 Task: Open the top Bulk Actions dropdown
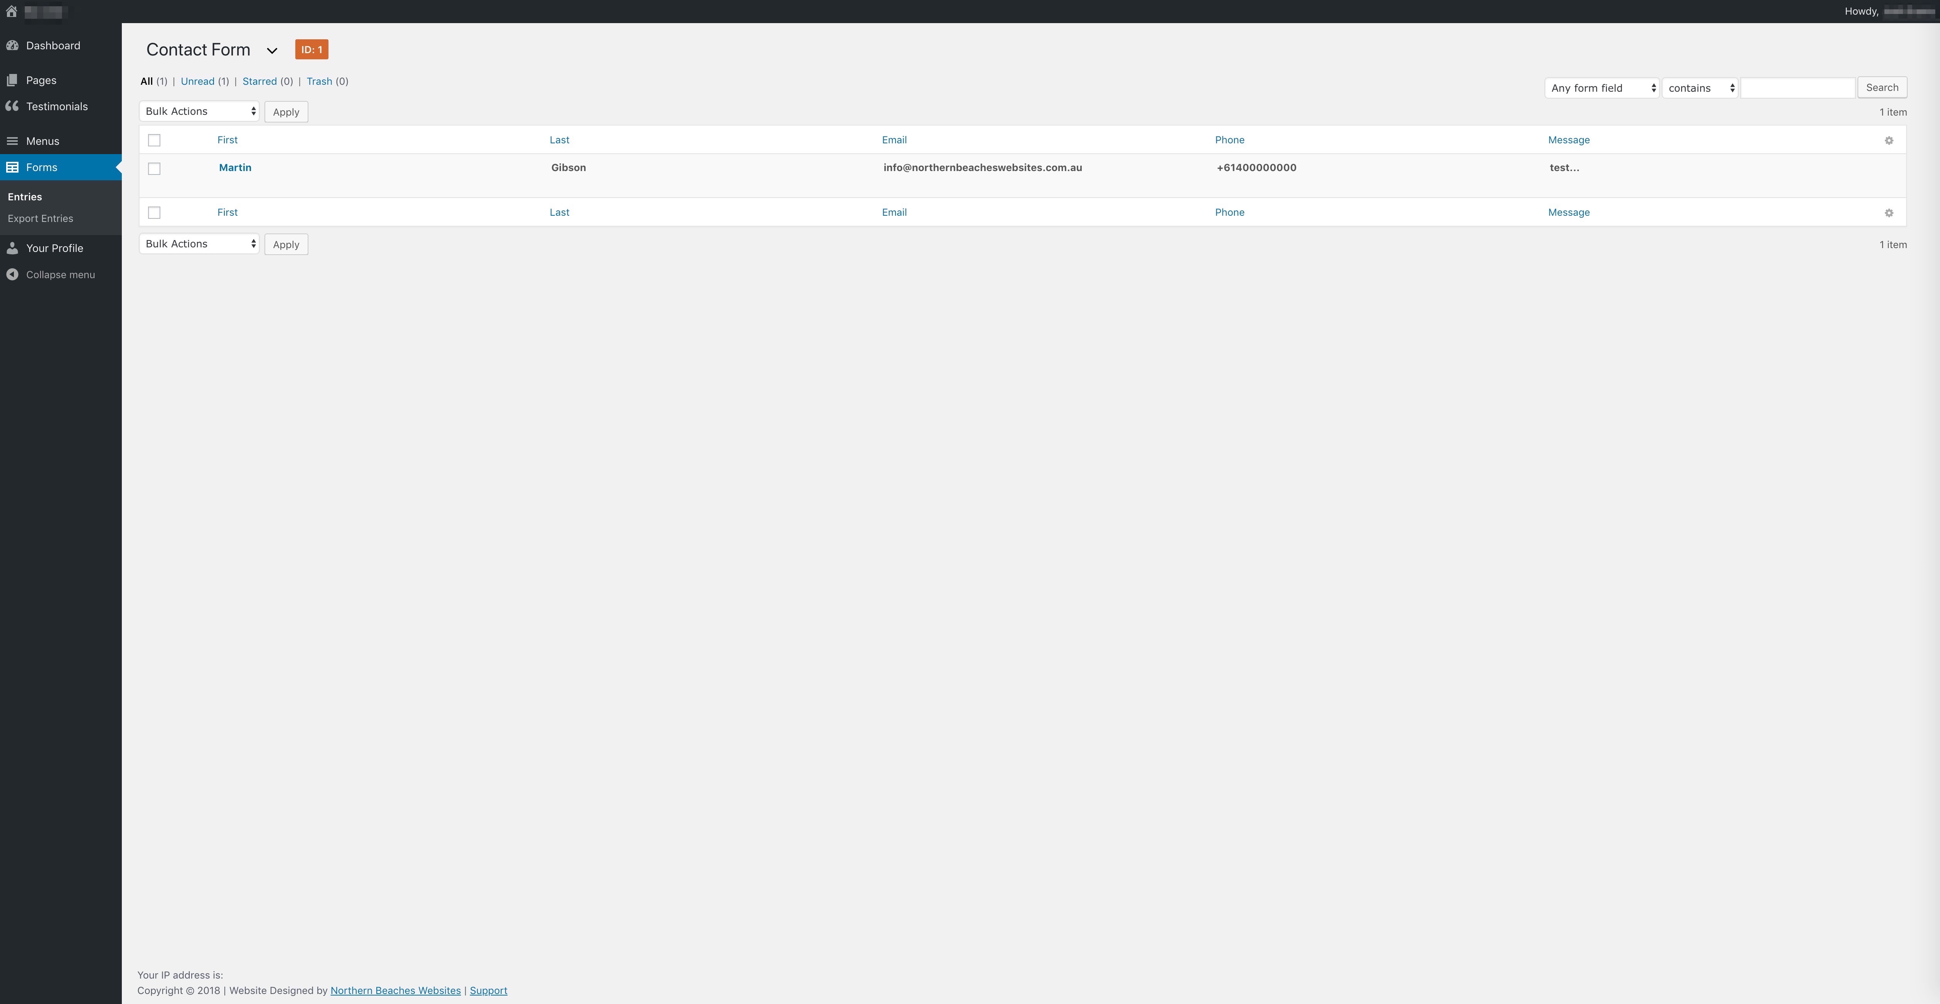pos(200,111)
